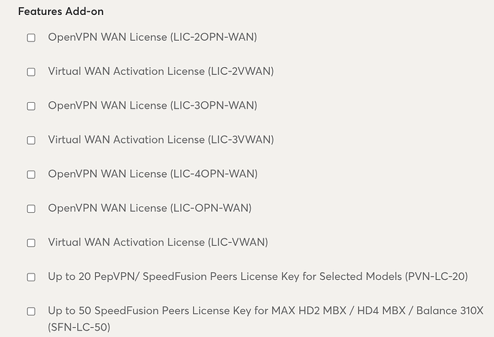The height and width of the screenshot is (337, 494).
Task: Click the "Features Add-on" section heading
Action: [61, 12]
